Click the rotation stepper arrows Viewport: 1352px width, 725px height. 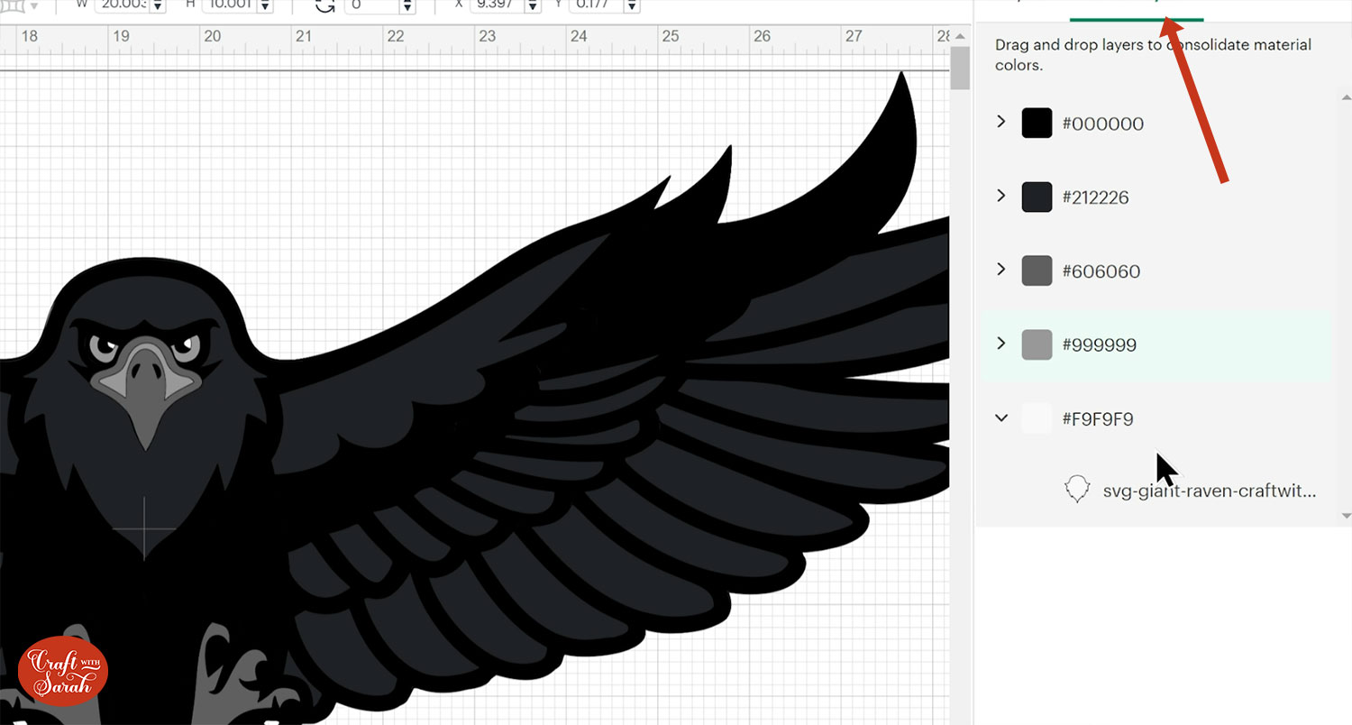coord(407,5)
